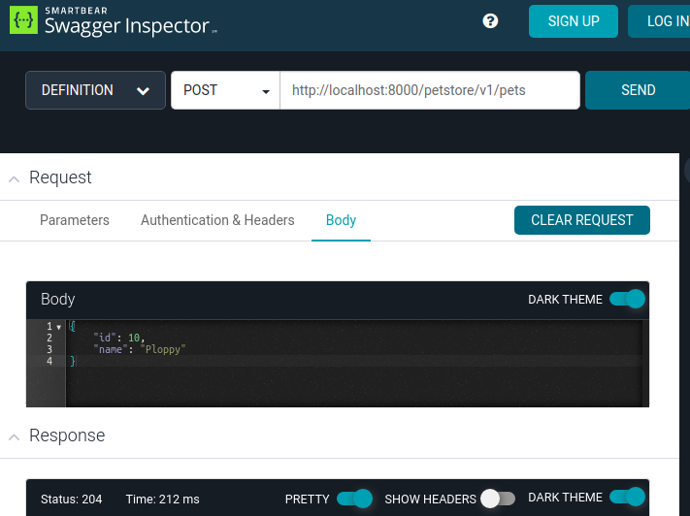Toggle the Response Dark Theme switch
Image resolution: width=690 pixels, height=516 pixels.
point(627,498)
